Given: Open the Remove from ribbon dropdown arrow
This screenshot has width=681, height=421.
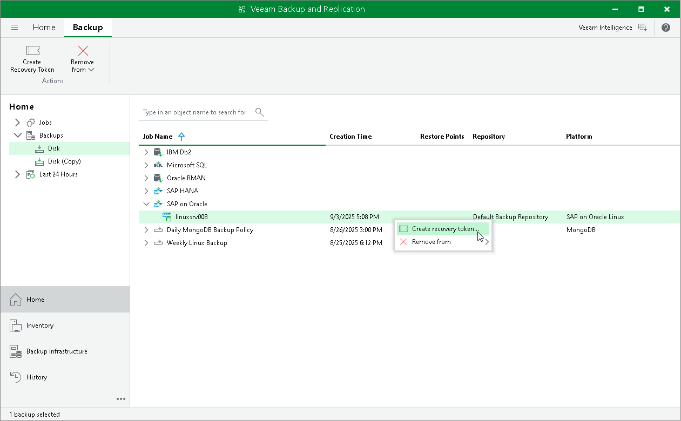Looking at the screenshot, I should point(91,70).
